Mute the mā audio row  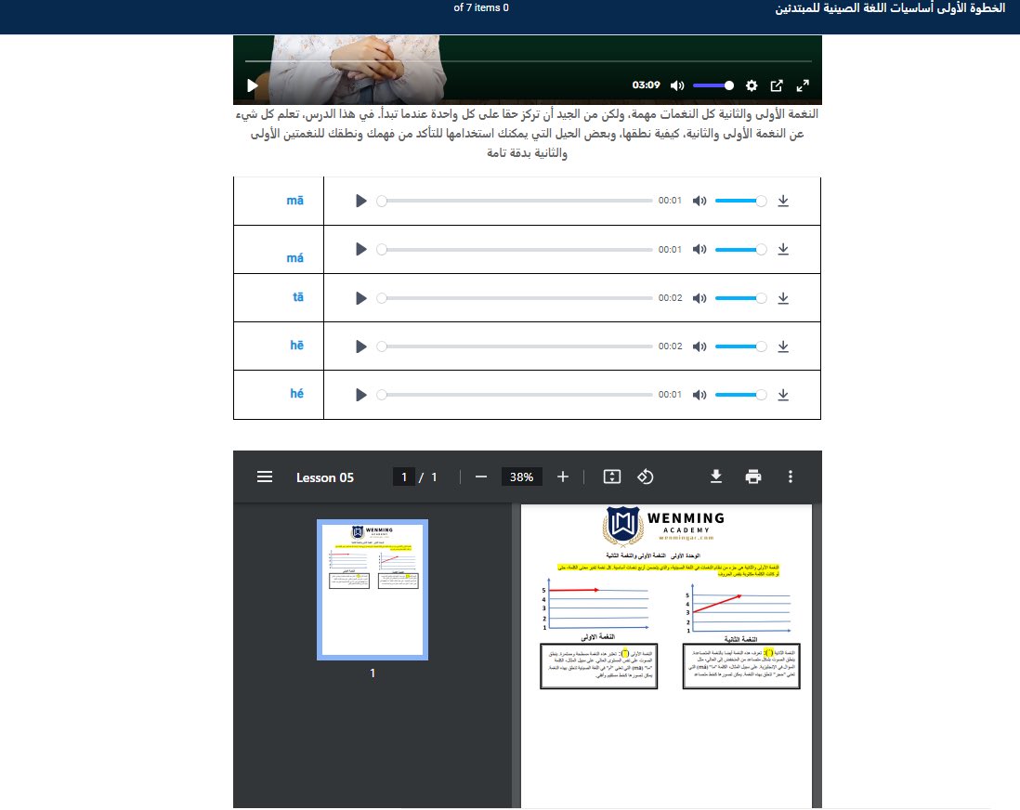pyautogui.click(x=700, y=201)
